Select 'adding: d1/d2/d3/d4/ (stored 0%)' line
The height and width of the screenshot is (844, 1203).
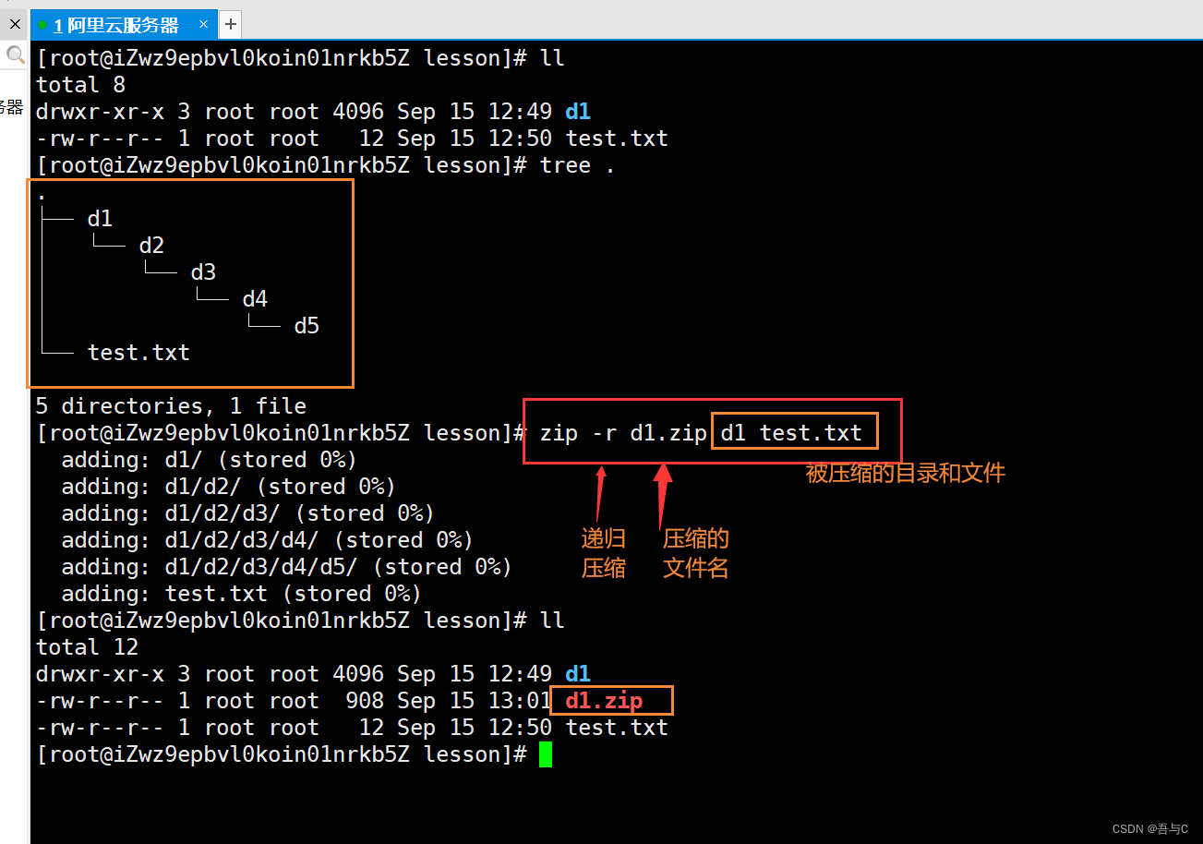tap(268, 540)
